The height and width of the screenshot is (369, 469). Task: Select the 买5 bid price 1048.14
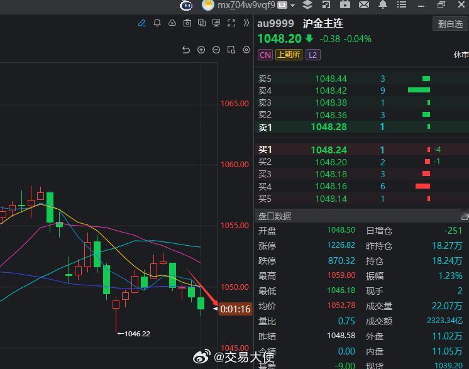[x=331, y=199]
